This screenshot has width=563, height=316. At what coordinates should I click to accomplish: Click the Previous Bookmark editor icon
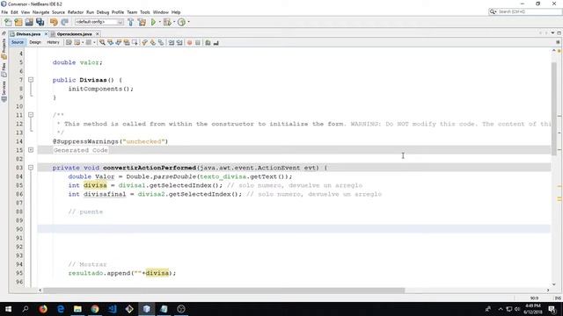[x=144, y=43]
